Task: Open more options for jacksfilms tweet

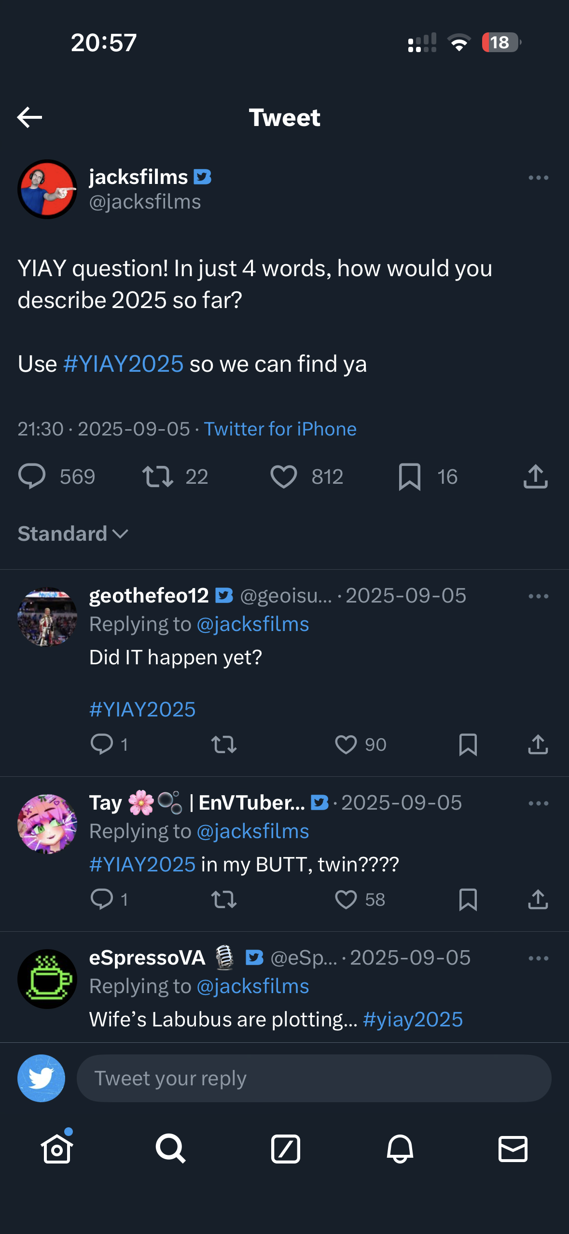Action: click(538, 178)
